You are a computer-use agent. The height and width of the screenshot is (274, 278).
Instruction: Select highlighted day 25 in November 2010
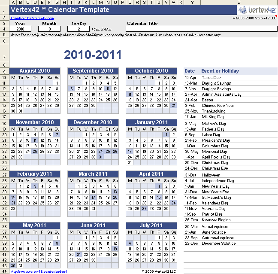[35, 151]
